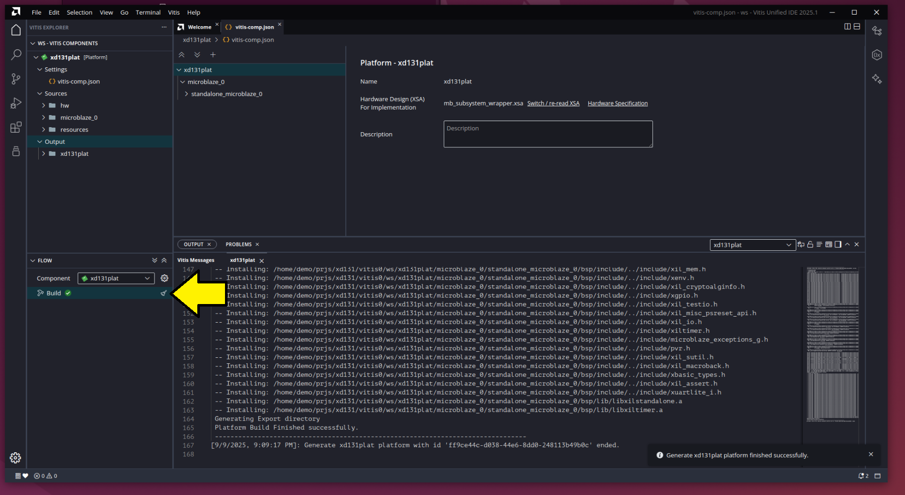Open the Component dropdown showing xd131plat
This screenshot has width=905, height=495.
(x=116, y=278)
